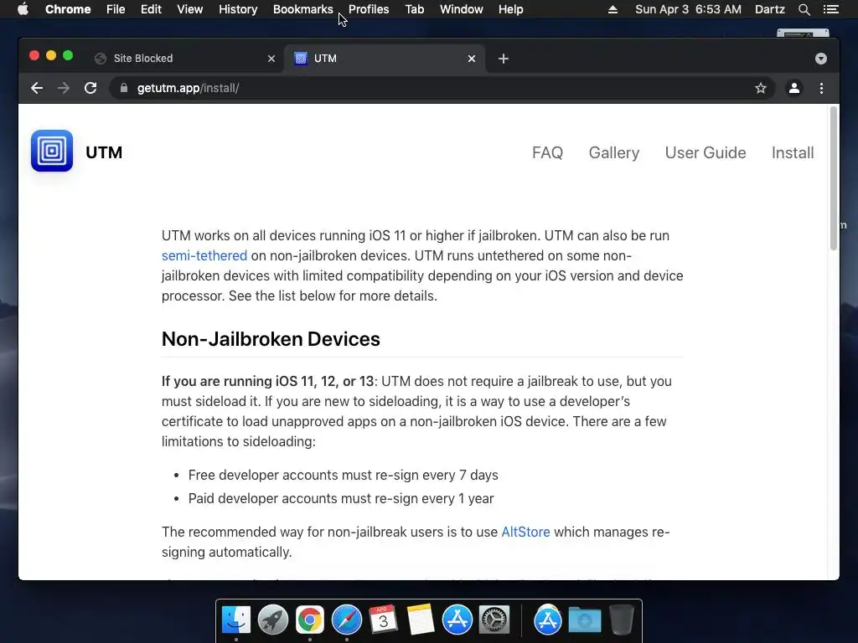Bookmark this page with the star icon

pyautogui.click(x=761, y=88)
